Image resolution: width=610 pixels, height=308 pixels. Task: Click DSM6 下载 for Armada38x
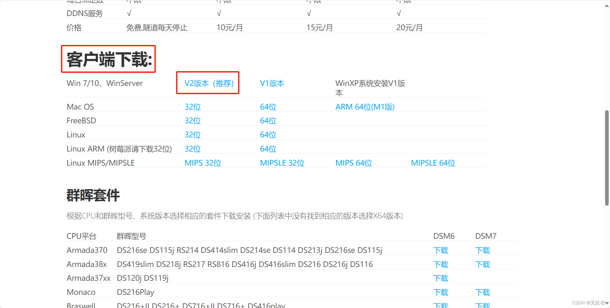(440, 265)
